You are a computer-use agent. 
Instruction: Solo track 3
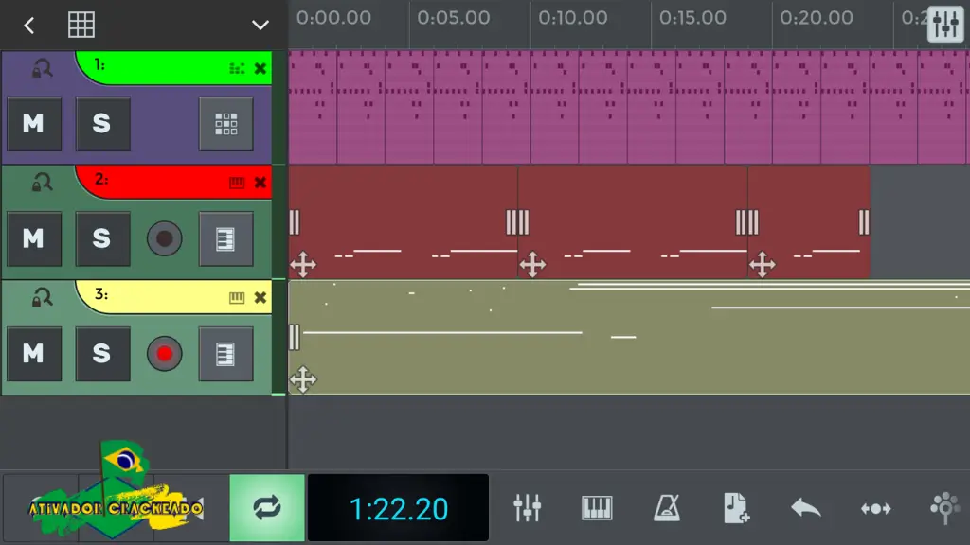(x=102, y=354)
